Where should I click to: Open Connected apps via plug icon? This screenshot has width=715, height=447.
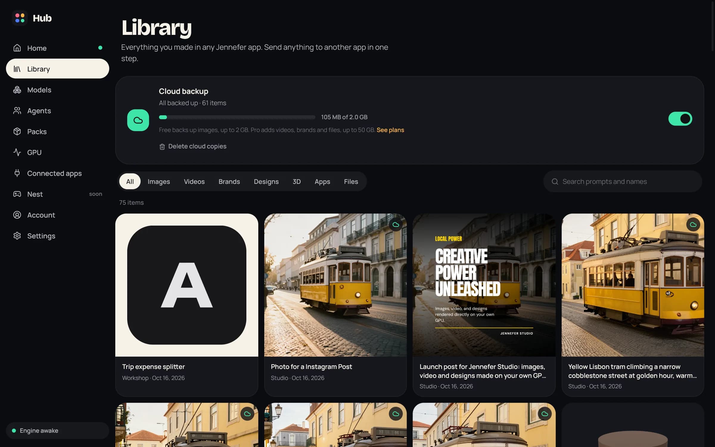click(17, 173)
